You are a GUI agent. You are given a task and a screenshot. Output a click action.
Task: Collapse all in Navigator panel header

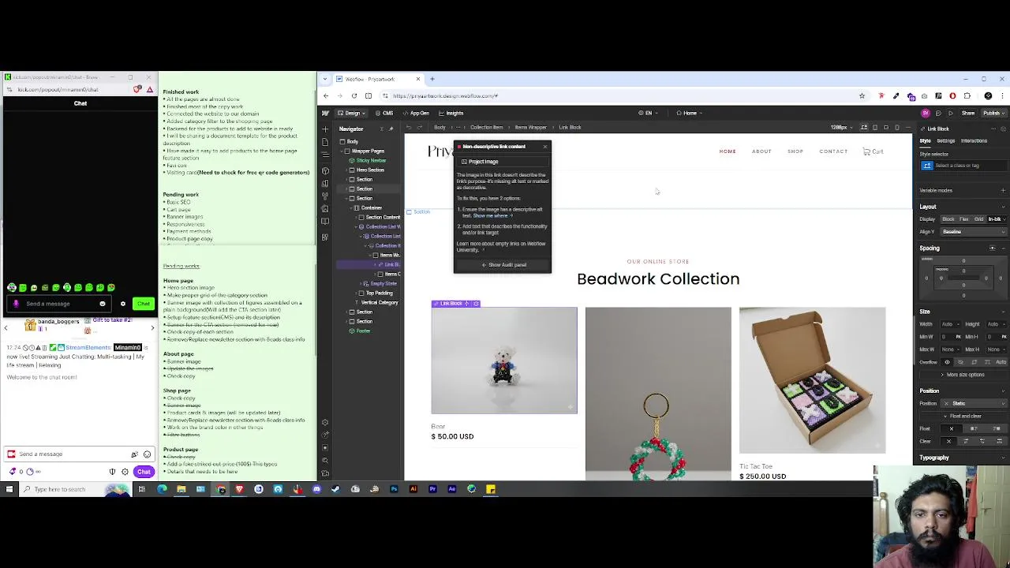coord(382,129)
